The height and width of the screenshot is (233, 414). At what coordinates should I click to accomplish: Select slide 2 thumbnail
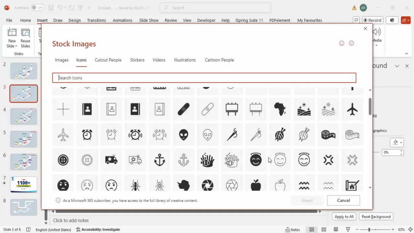24,71
